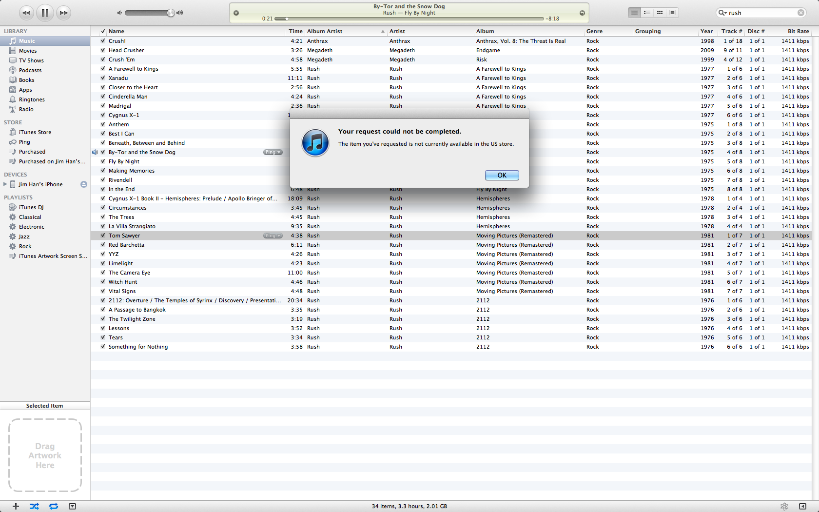Open Ping in the Store section
Viewport: 819px width, 512px height.
[x=23, y=142]
